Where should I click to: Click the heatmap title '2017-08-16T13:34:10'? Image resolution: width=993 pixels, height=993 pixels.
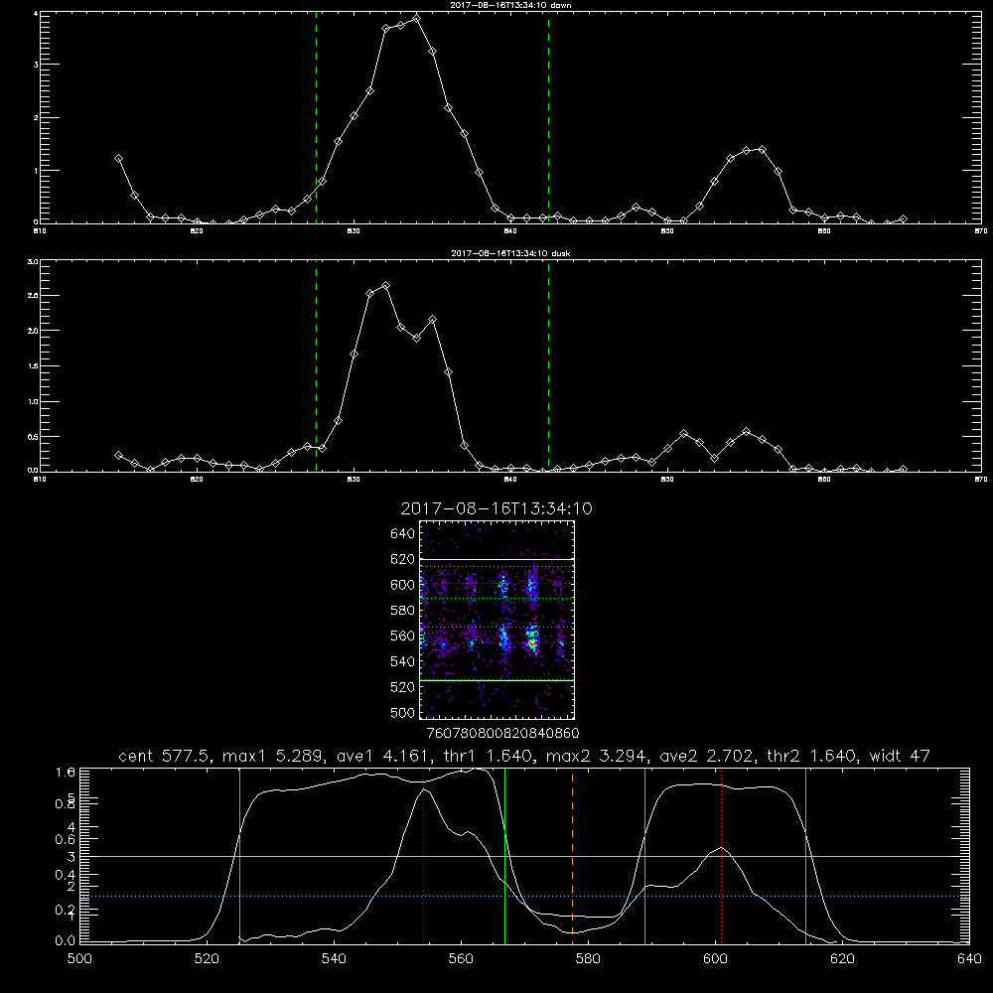tap(496, 508)
